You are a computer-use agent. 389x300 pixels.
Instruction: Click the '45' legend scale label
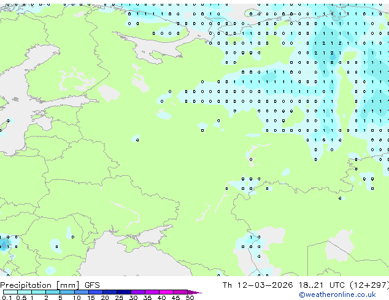175,298
